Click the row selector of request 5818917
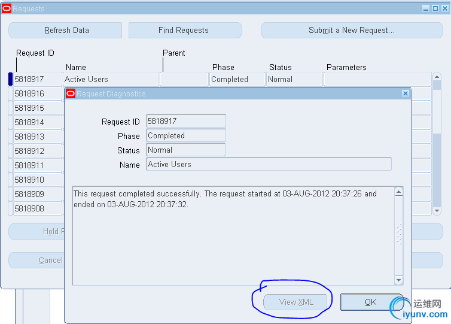451x324 pixels. (10, 79)
